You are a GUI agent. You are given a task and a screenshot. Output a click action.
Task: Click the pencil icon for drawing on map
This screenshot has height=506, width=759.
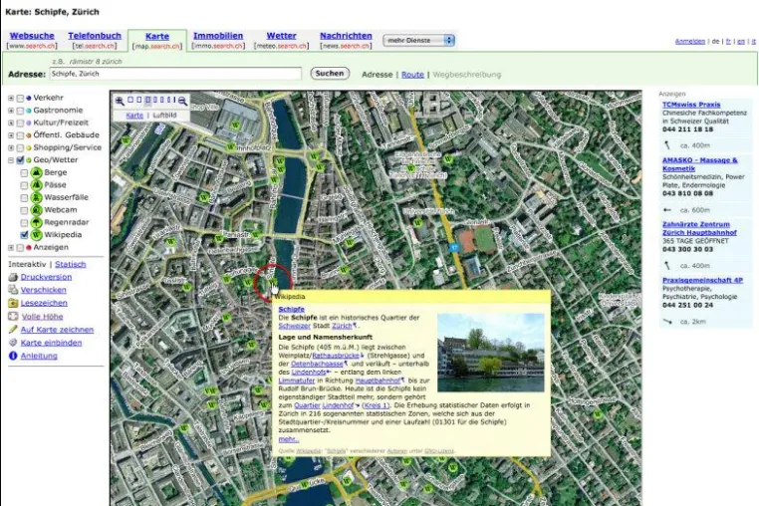click(13, 330)
